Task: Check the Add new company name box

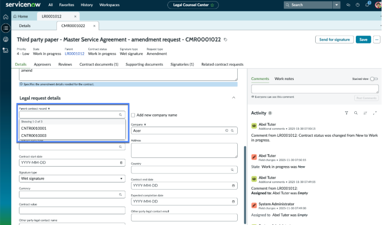Action: tap(133, 115)
